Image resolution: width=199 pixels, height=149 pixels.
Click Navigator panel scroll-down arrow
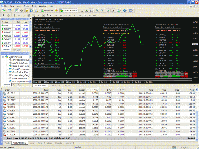coord(30,82)
